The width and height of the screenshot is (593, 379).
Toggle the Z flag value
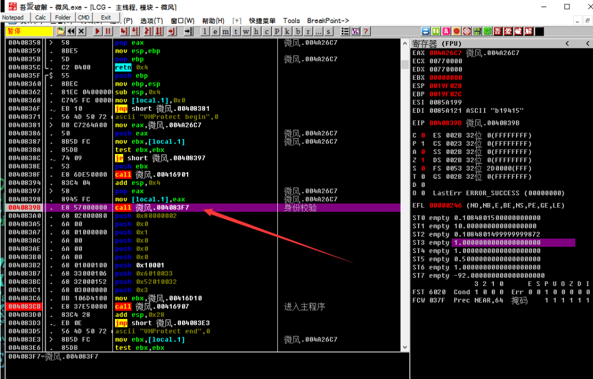click(422, 160)
